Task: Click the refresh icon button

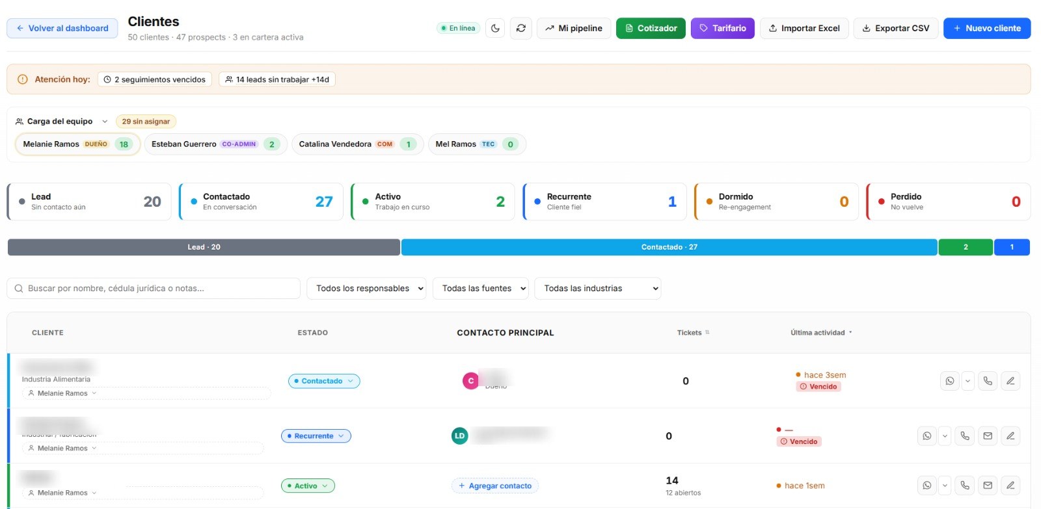Action: click(x=521, y=28)
